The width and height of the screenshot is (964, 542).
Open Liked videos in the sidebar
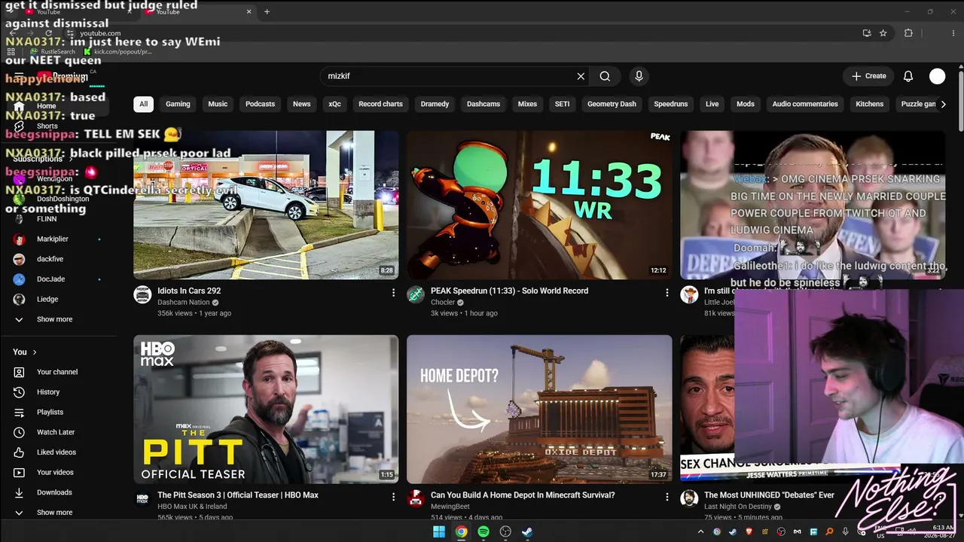pyautogui.click(x=59, y=452)
